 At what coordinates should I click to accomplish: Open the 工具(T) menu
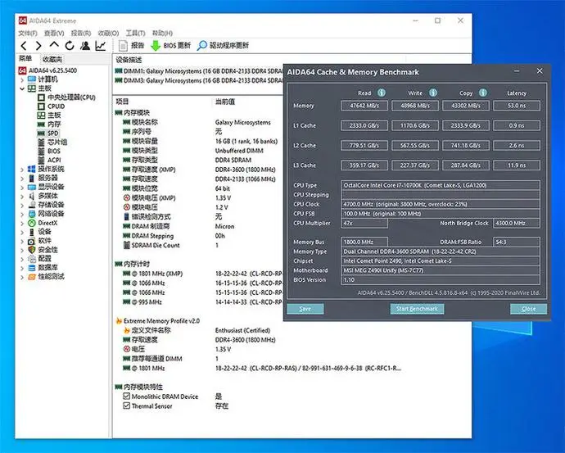click(x=135, y=33)
